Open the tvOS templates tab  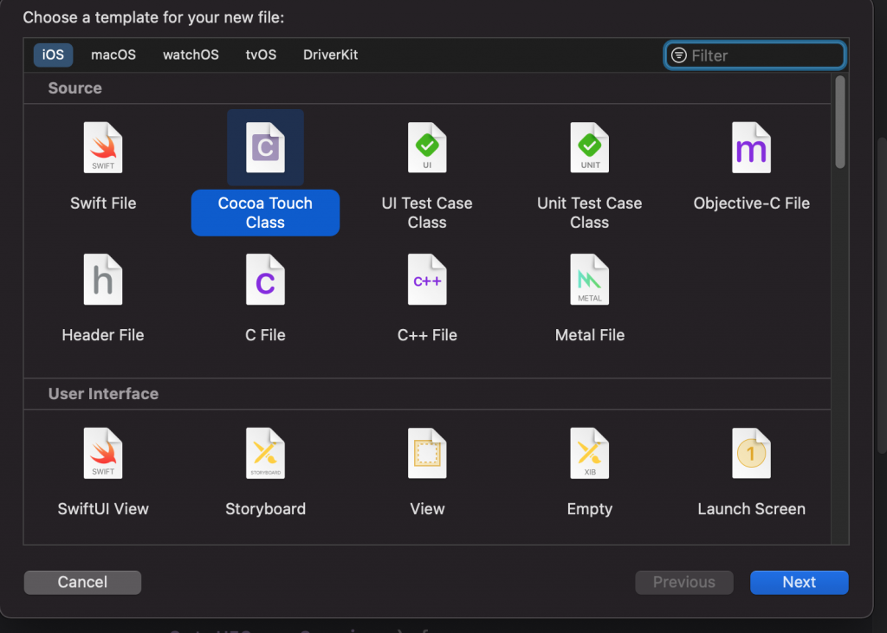261,55
